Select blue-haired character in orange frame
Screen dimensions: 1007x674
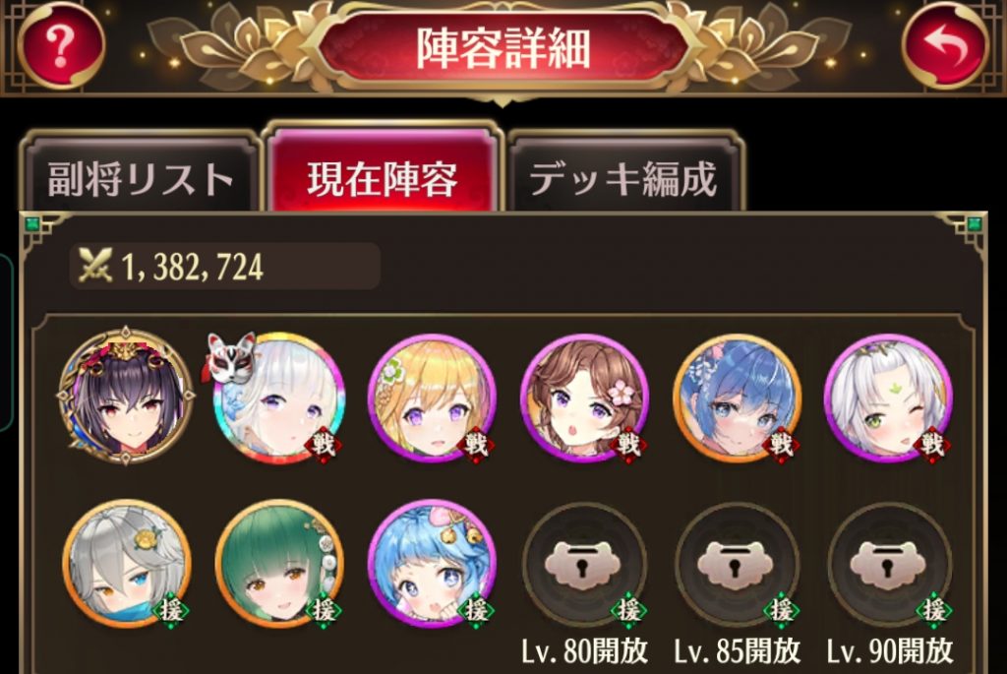coord(738,398)
